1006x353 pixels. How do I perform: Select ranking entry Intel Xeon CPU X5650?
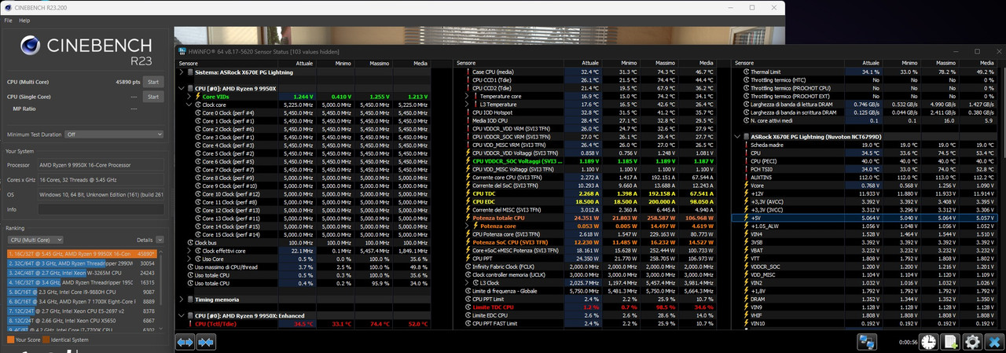82,320
